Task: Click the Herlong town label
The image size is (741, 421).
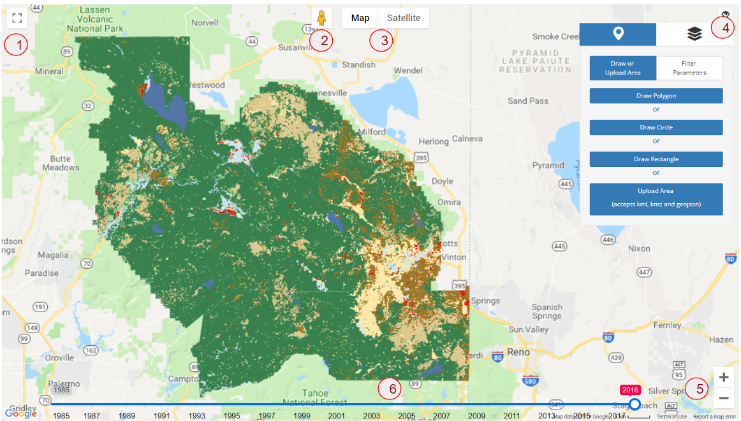Action: click(434, 141)
